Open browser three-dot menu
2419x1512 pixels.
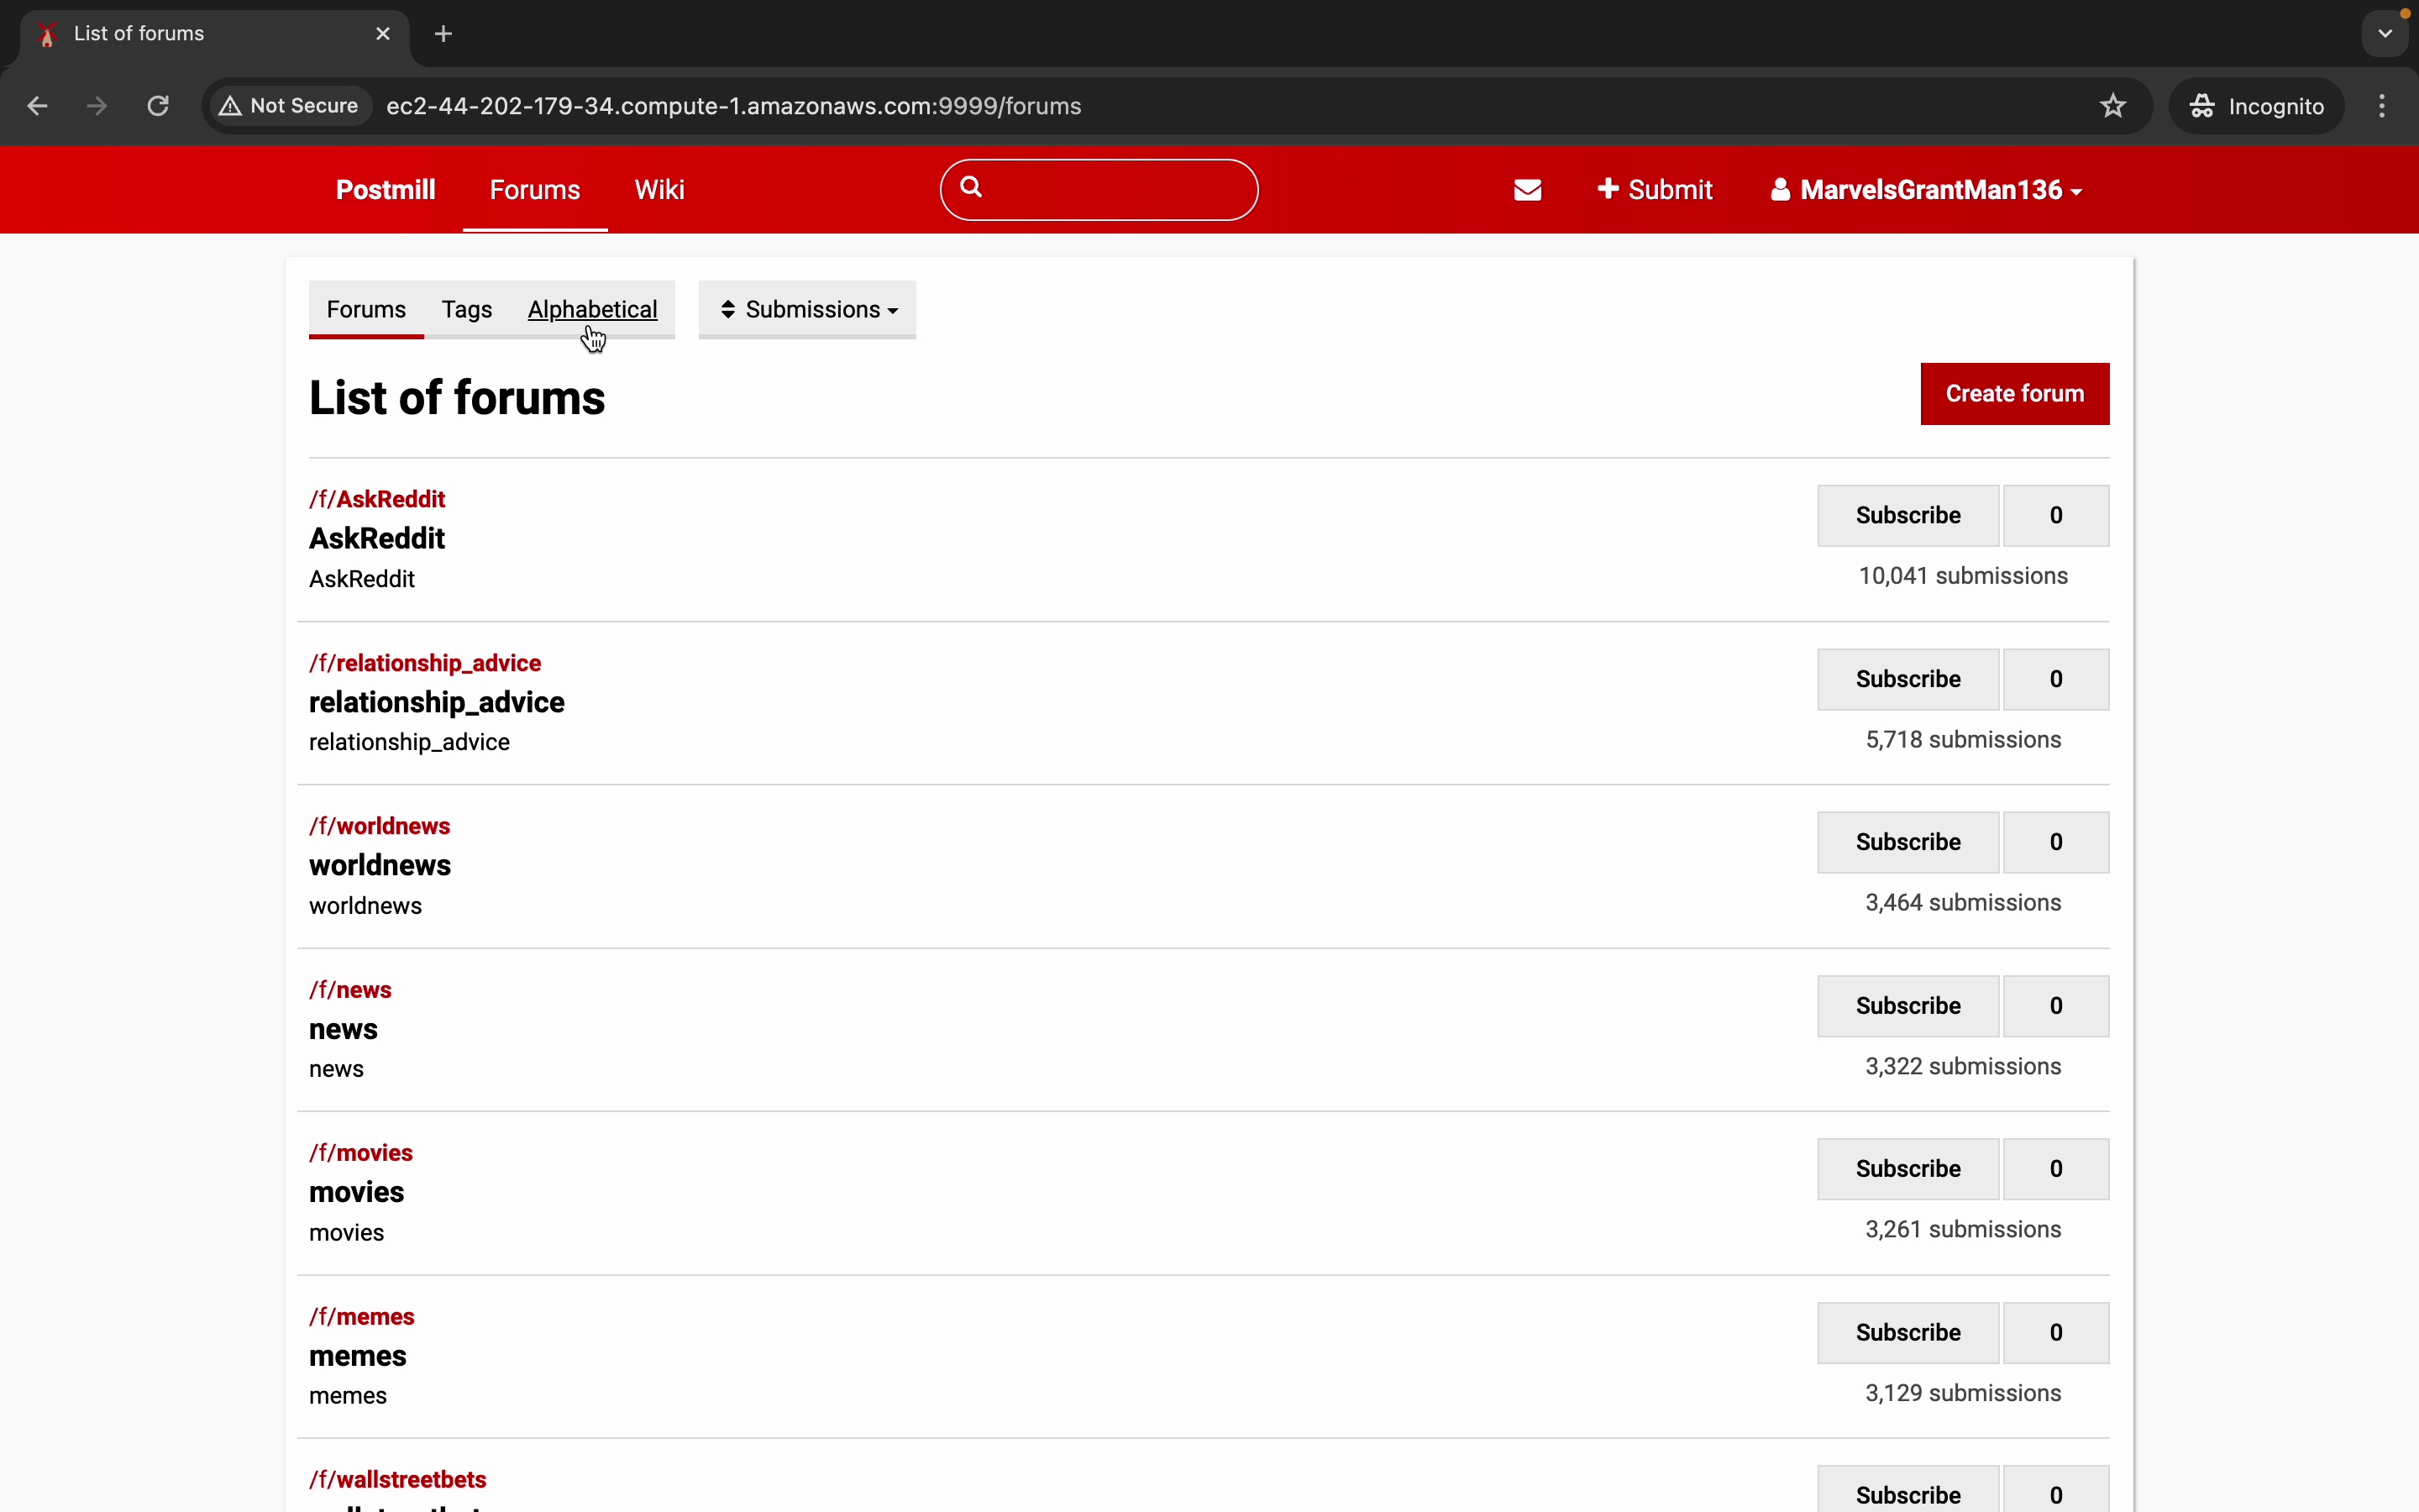[2382, 106]
